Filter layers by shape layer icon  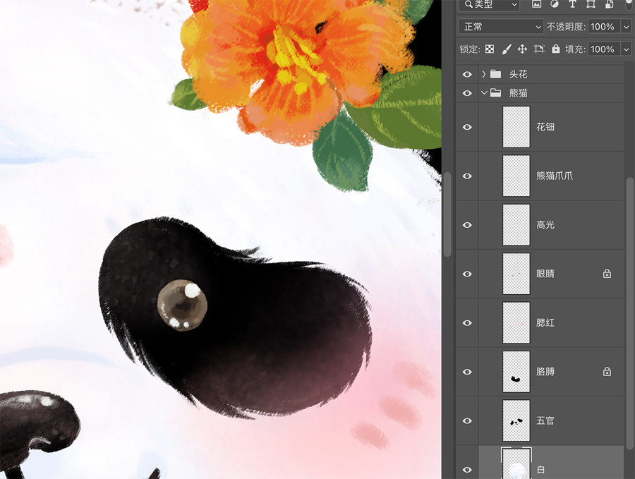[x=591, y=4]
